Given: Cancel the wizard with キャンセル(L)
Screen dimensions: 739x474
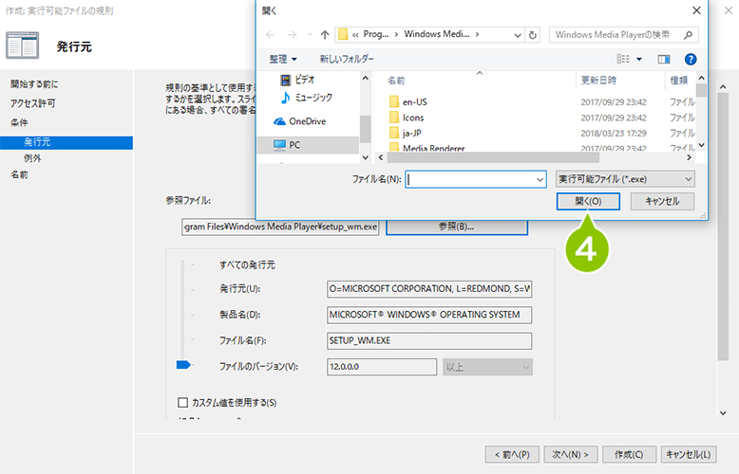Looking at the screenshot, I should [689, 455].
